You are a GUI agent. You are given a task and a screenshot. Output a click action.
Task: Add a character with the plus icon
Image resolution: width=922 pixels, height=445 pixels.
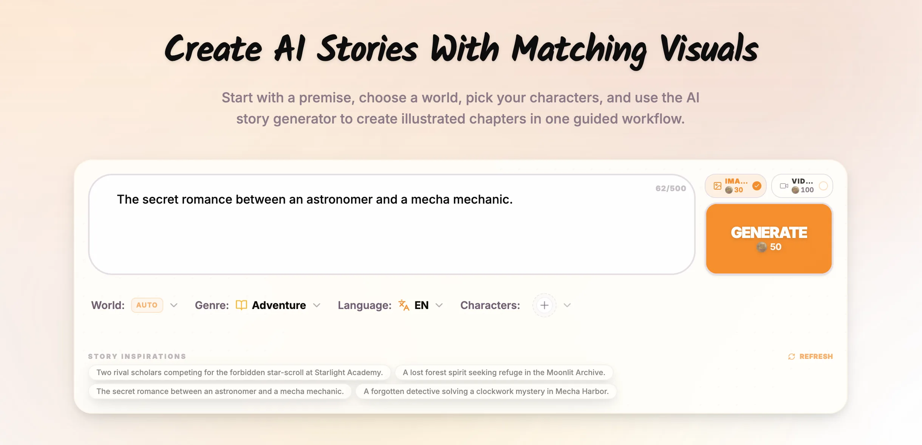click(x=544, y=305)
